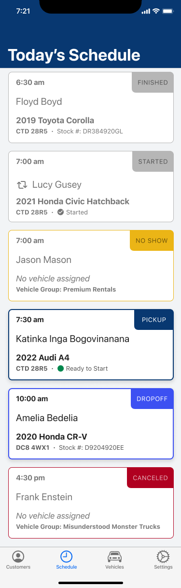Tap the Schedule clock icon
The height and width of the screenshot is (588, 181).
point(67,556)
